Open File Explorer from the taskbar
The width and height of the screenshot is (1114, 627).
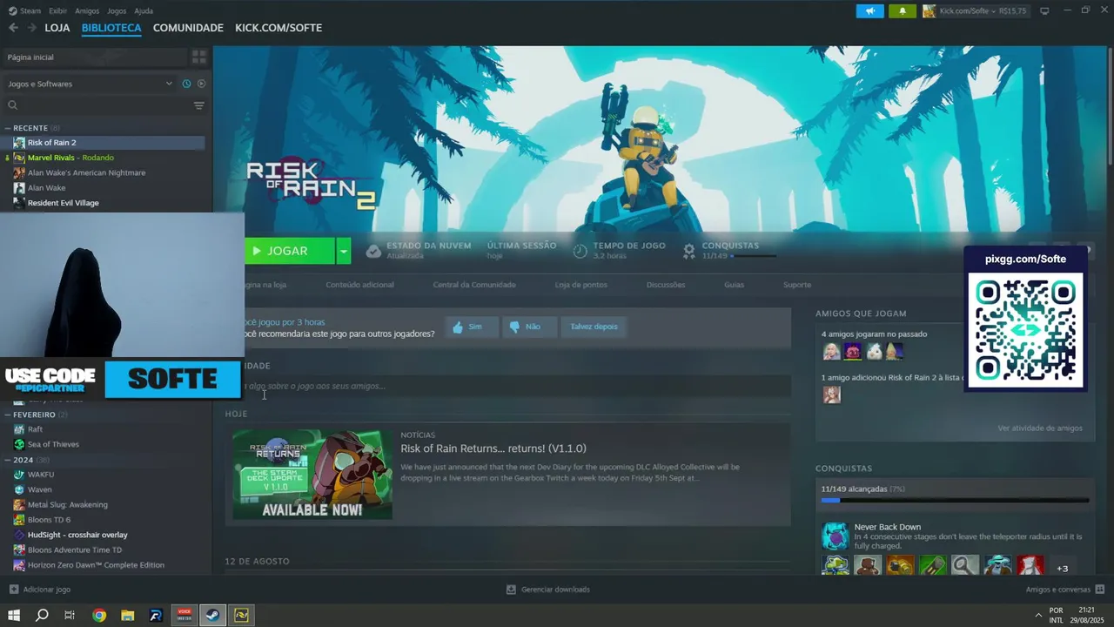click(x=127, y=615)
